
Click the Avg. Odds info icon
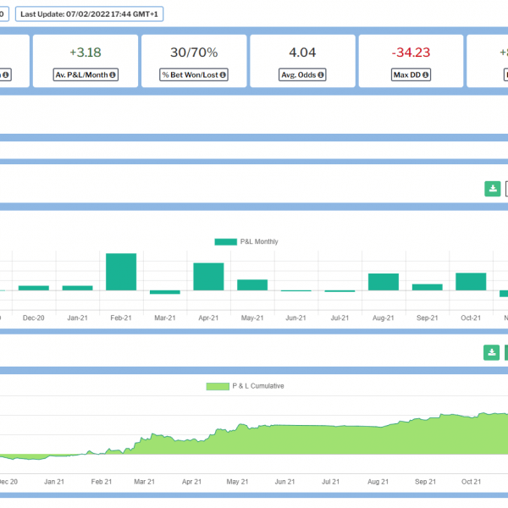point(320,75)
